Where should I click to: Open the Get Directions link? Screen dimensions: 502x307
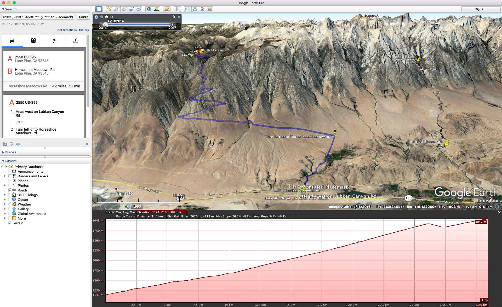pyautogui.click(x=67, y=30)
